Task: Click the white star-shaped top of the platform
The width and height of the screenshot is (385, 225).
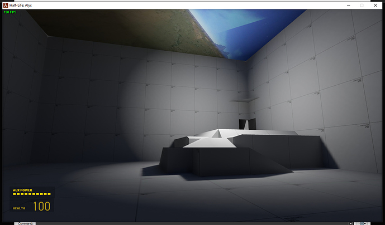Action: pos(215,136)
